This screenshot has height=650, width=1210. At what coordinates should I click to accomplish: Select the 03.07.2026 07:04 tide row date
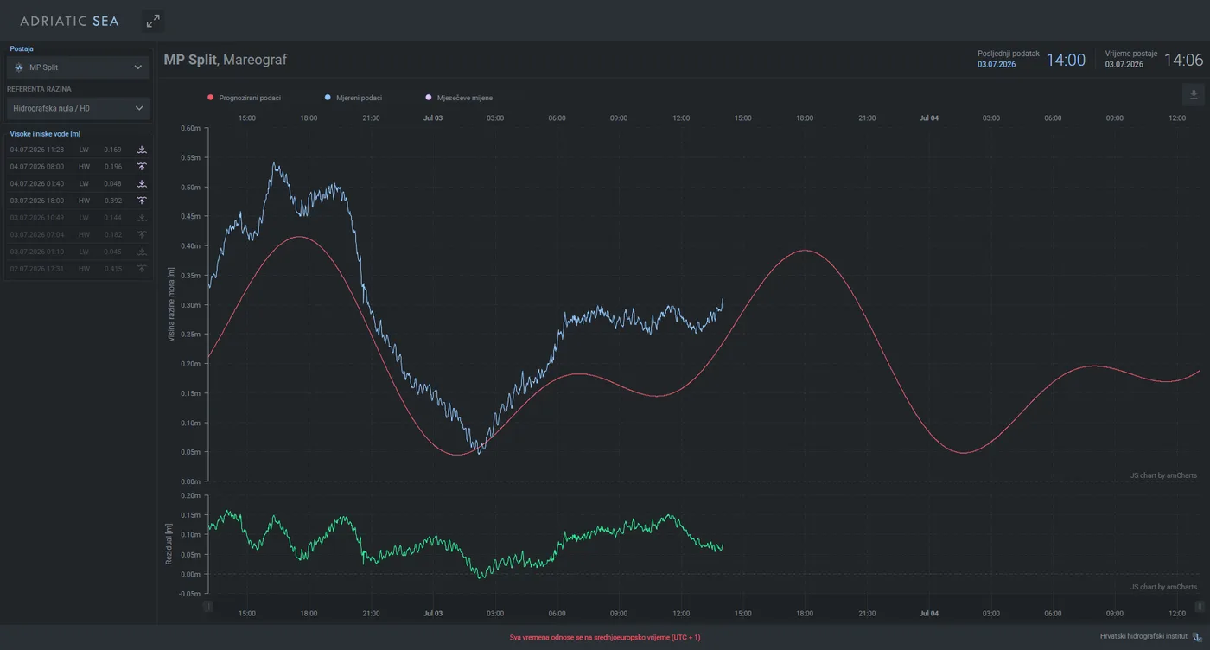37,235
